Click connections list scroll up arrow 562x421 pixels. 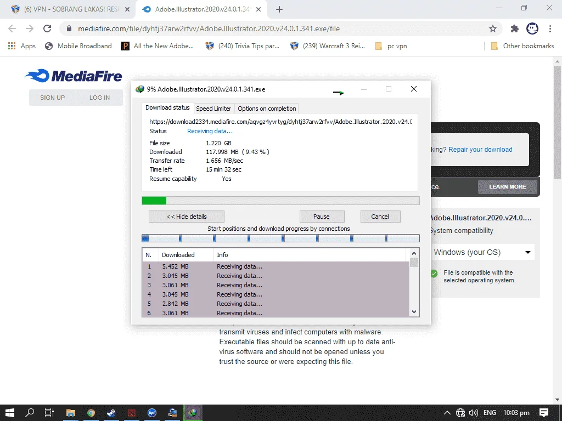(x=414, y=253)
